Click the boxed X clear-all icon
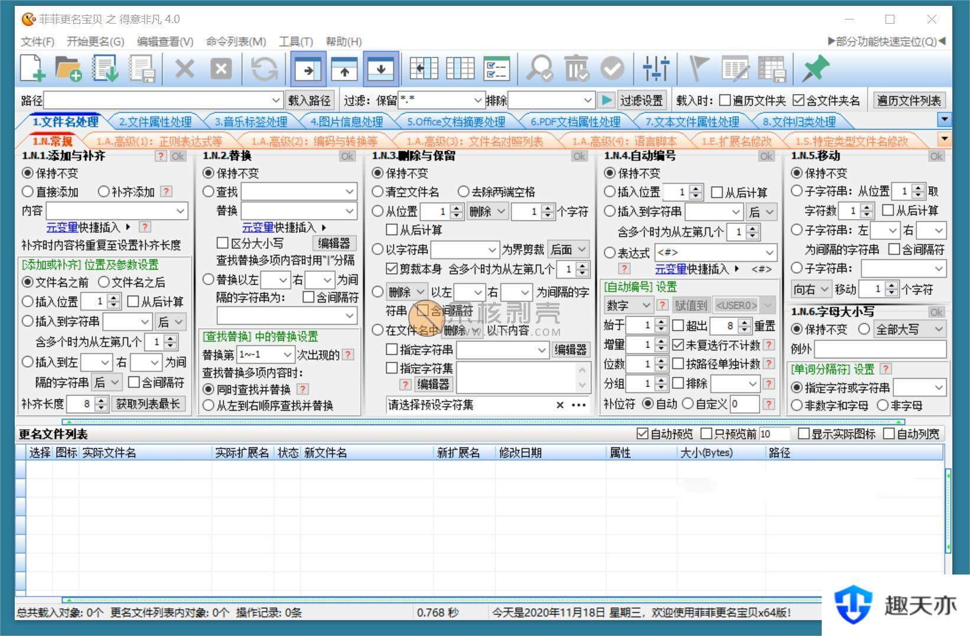 221,69
